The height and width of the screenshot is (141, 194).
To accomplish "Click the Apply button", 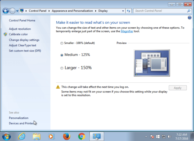I will (178, 88).
